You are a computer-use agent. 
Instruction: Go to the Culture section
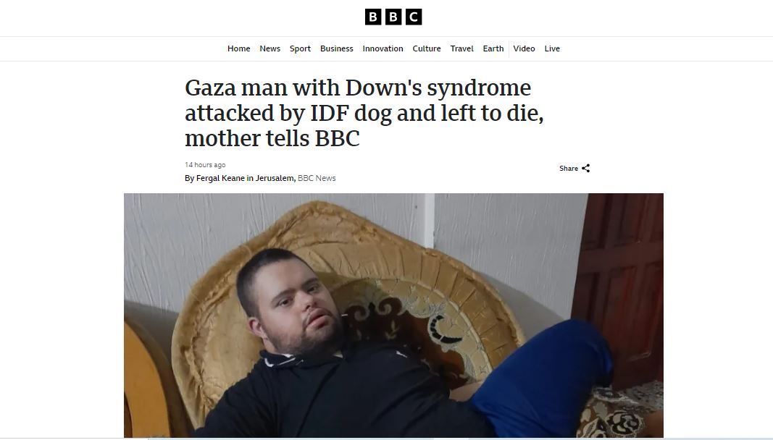click(x=427, y=48)
